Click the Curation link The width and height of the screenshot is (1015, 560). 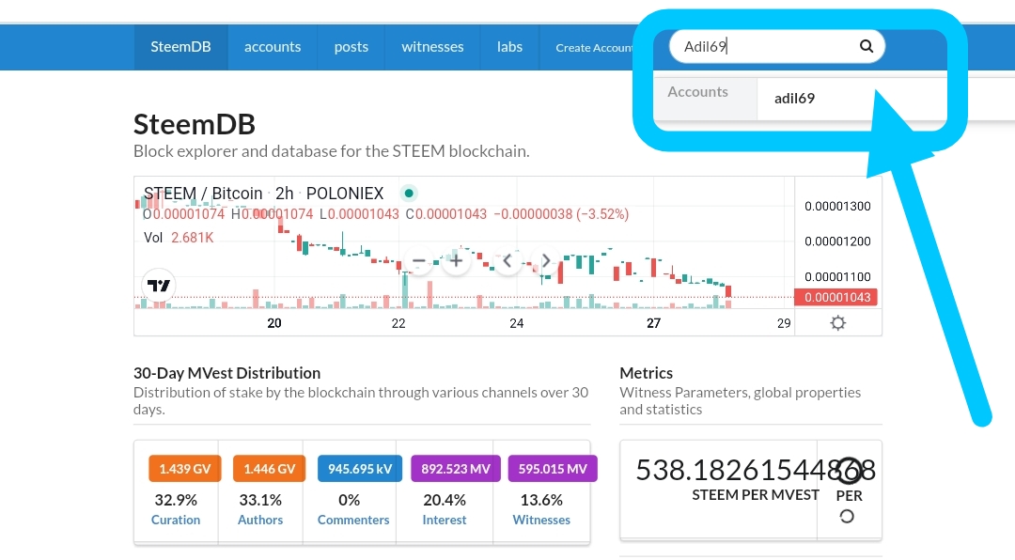(x=176, y=520)
